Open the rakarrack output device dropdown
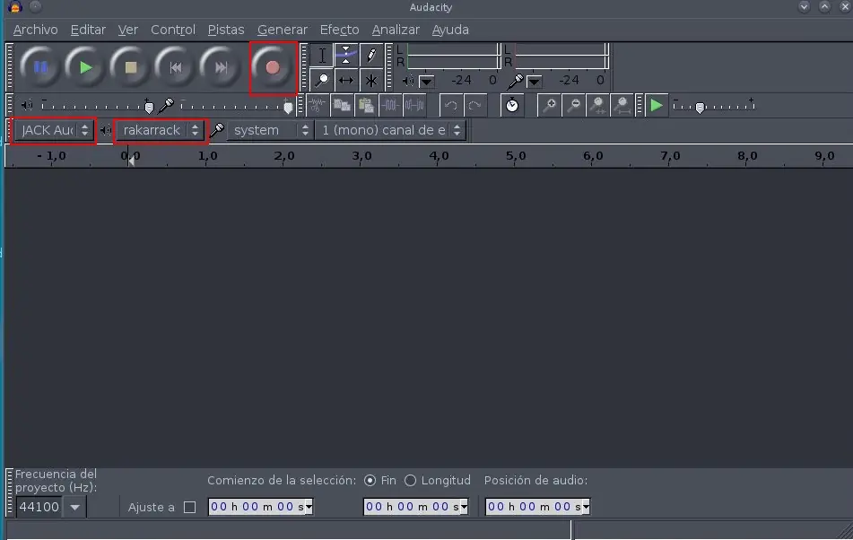 pos(160,130)
